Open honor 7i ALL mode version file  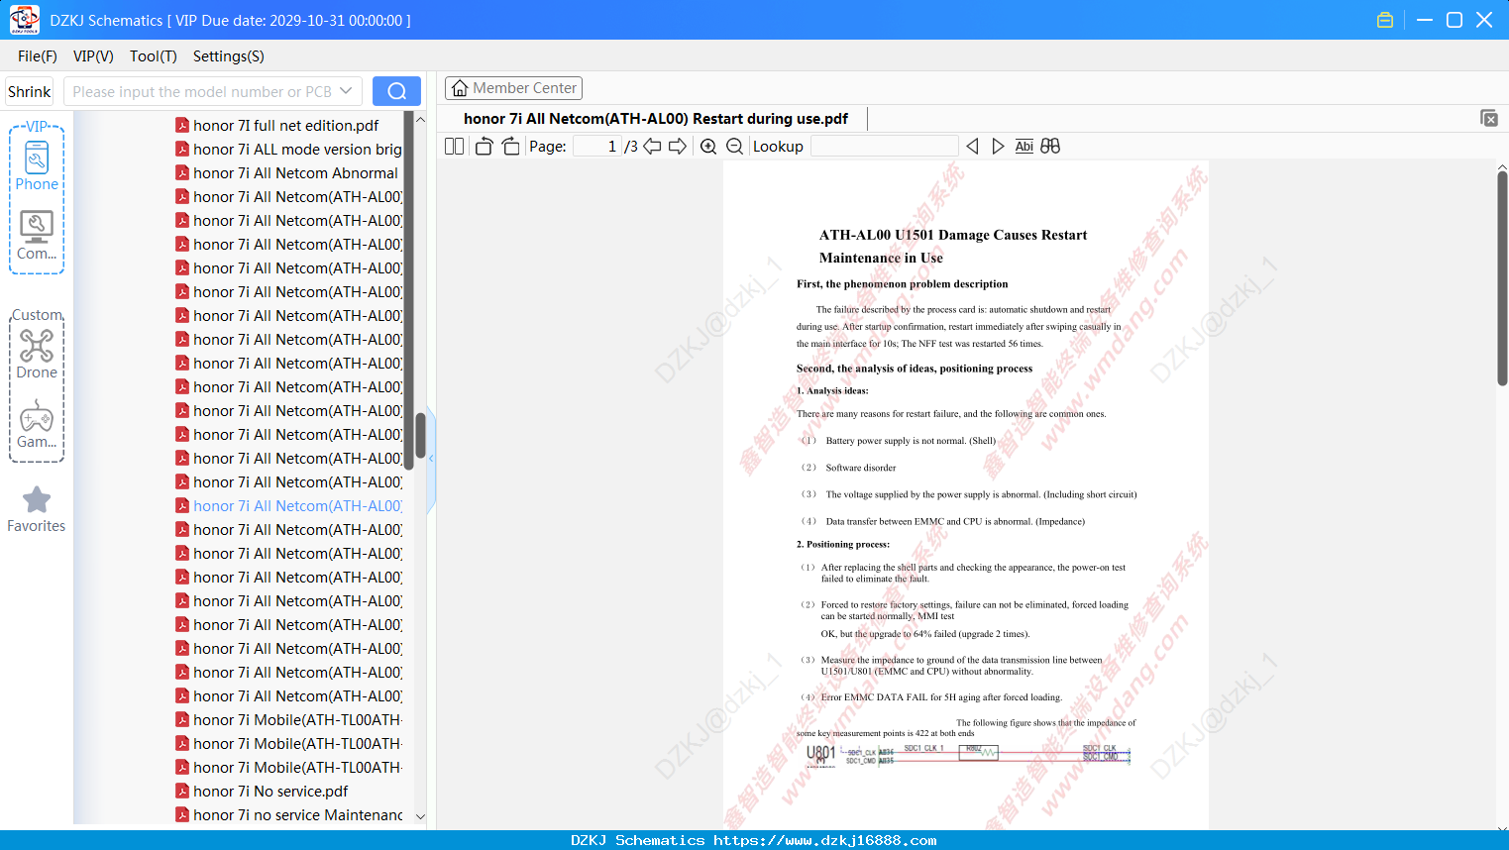288,150
